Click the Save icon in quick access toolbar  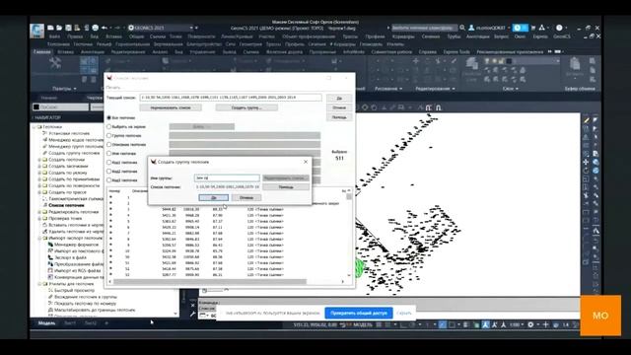tap(68, 28)
